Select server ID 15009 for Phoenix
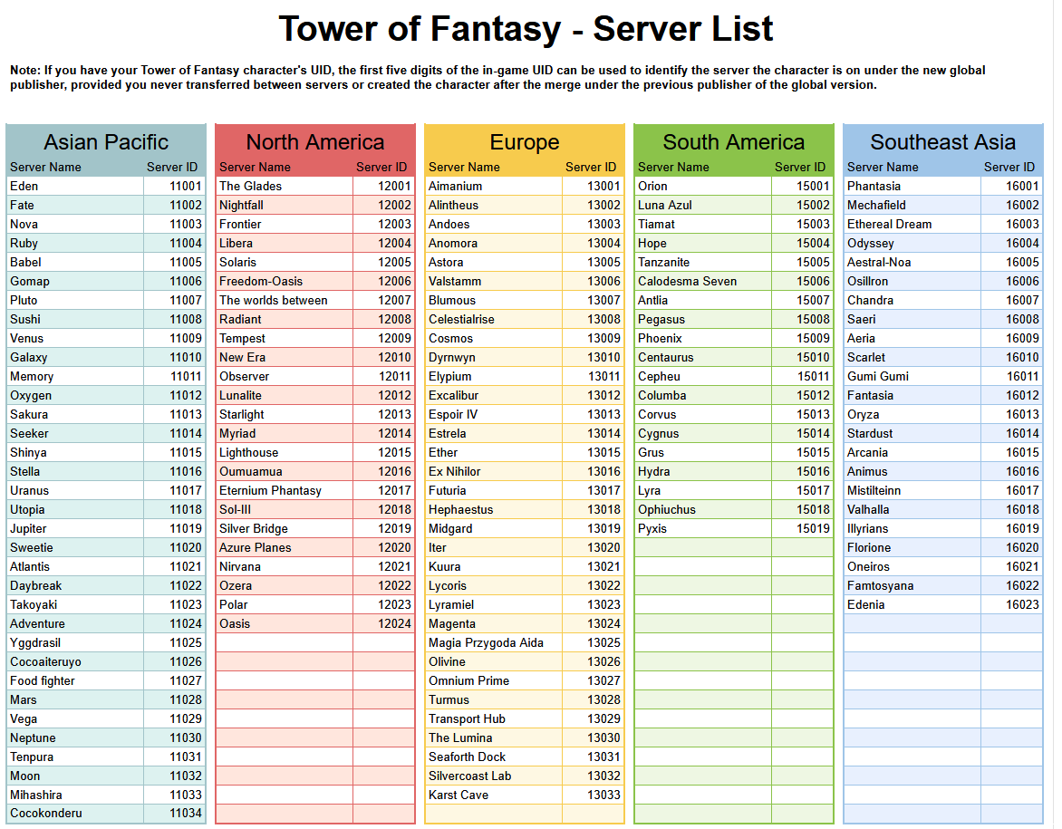 (814, 338)
